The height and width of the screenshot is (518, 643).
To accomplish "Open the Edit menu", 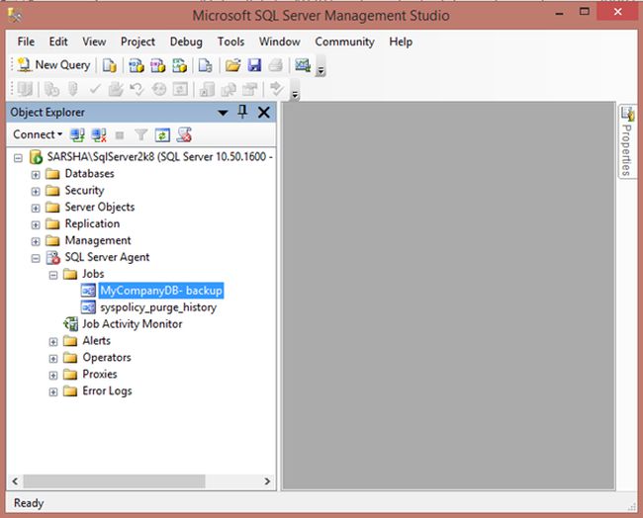I will pos(58,42).
